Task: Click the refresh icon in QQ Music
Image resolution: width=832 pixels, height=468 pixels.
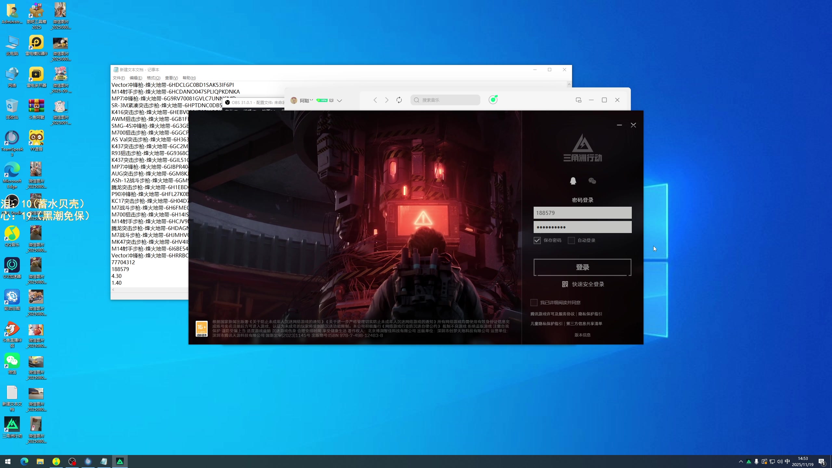Action: [399, 100]
